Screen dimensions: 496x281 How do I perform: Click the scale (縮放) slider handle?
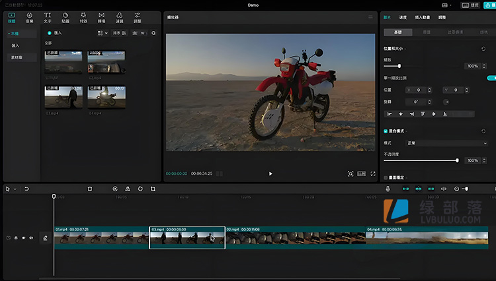point(399,66)
